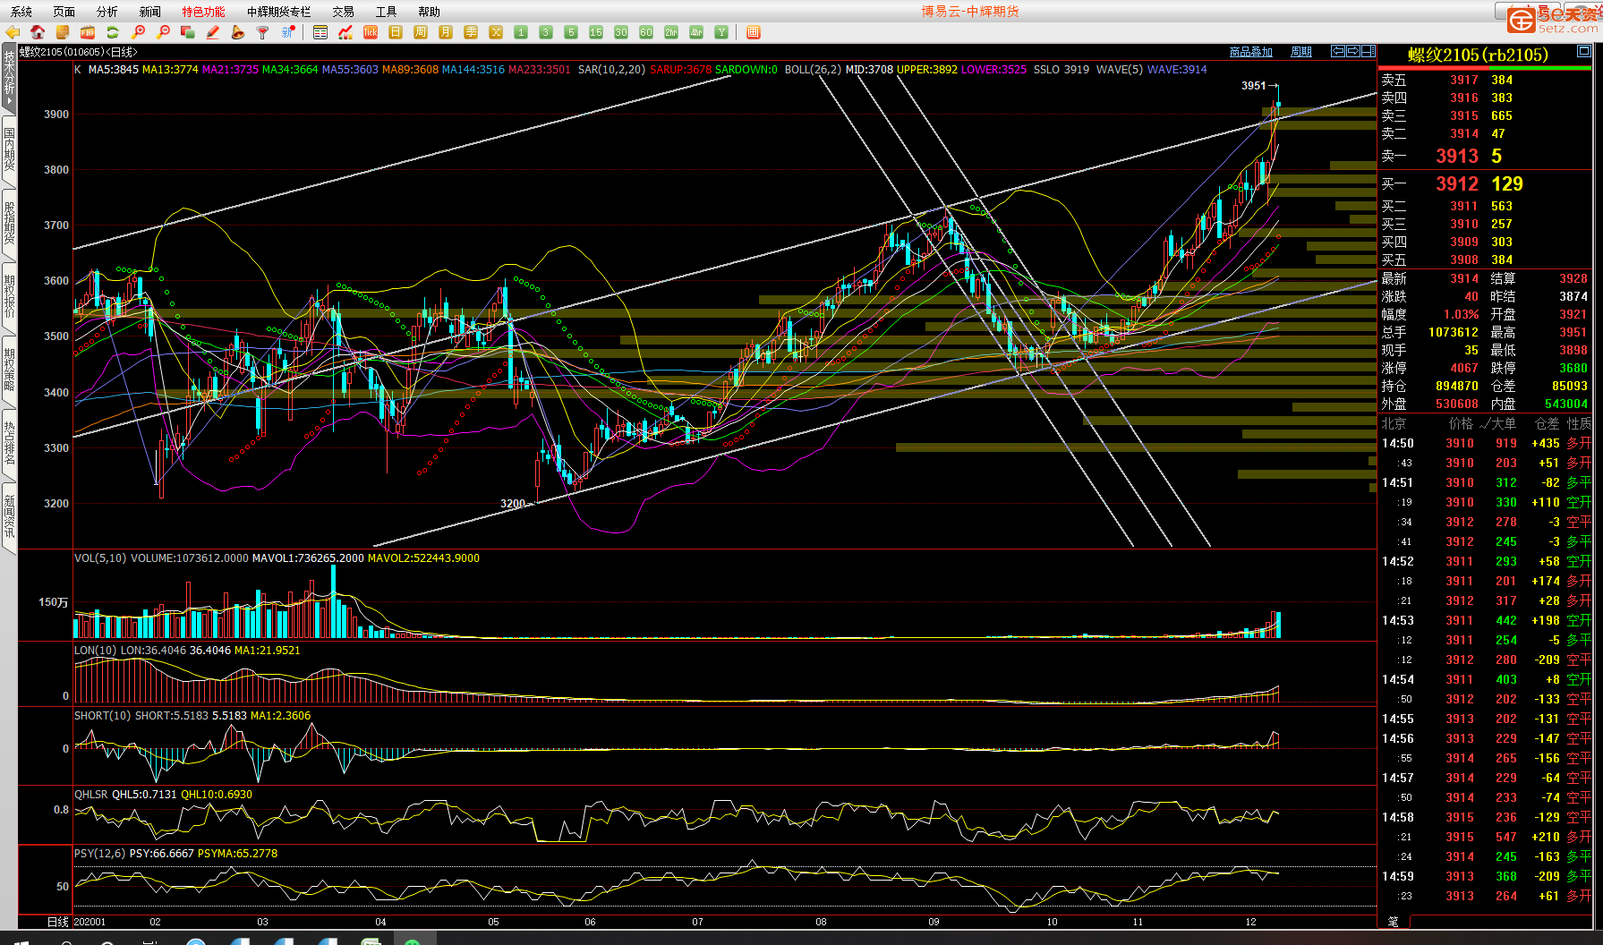Select 60-minute period button

(646, 32)
